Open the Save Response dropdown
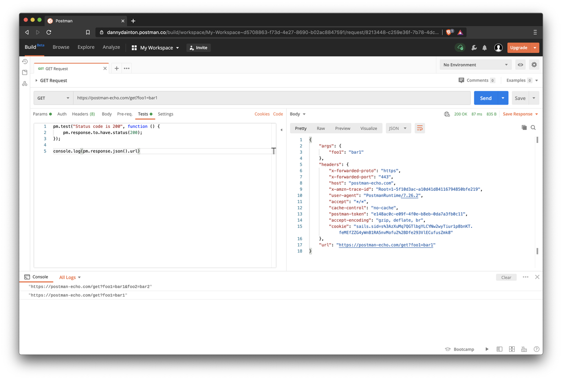The image size is (562, 380). [520, 114]
